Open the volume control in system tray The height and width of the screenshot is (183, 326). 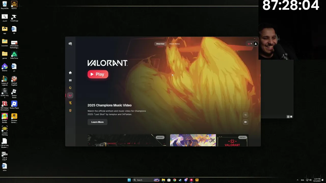coord(310,180)
